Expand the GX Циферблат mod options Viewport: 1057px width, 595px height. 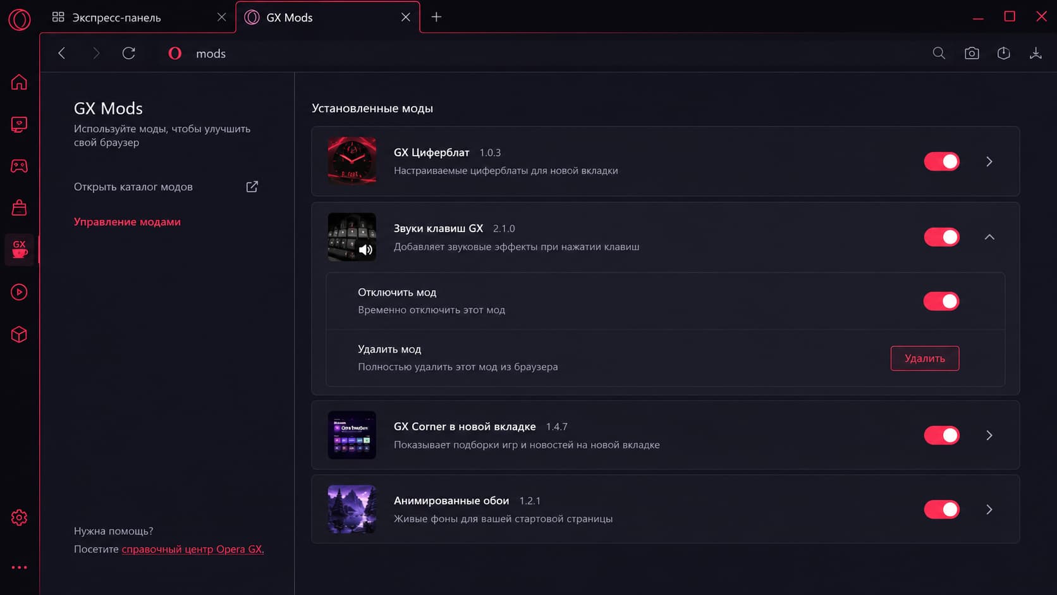[989, 161]
